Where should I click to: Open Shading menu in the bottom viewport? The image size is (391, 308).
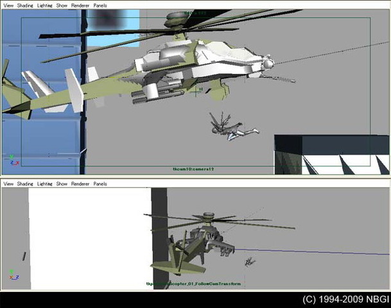[26, 184]
